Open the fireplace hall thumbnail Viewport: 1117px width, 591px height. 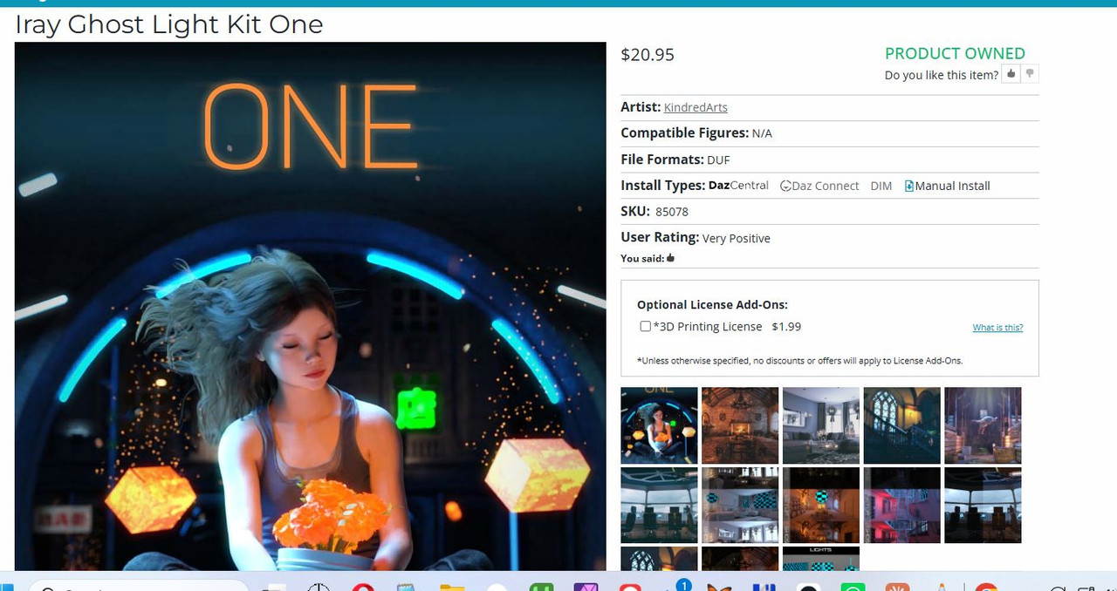click(740, 425)
